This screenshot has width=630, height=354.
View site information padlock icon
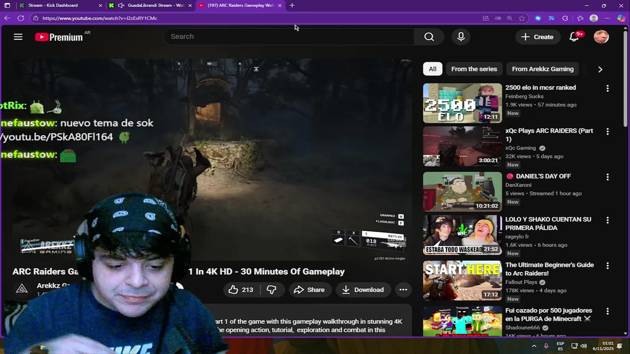(35, 18)
